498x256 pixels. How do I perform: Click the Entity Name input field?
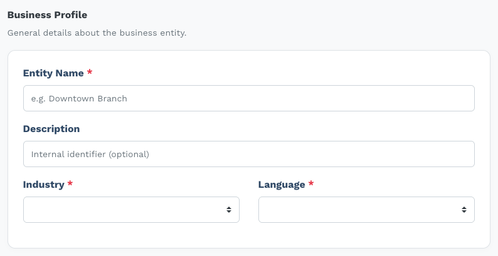(x=248, y=98)
